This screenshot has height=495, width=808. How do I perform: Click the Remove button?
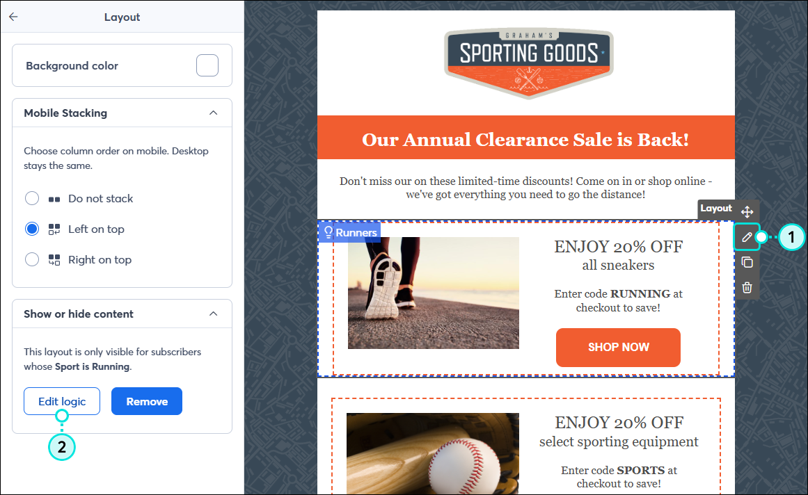(147, 401)
